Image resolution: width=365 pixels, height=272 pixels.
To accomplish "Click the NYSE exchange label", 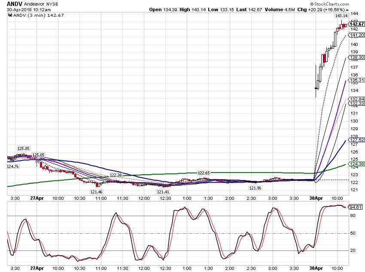I will [52, 4].
